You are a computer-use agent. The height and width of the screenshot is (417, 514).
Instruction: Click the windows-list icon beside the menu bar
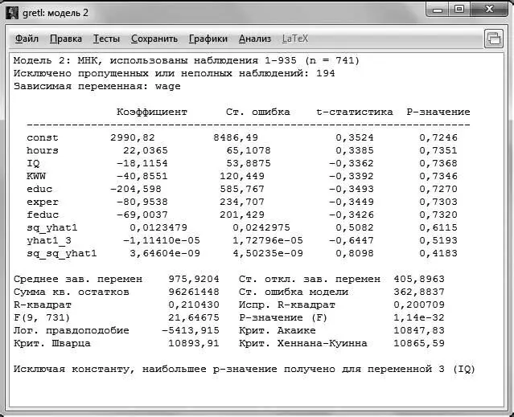coord(494,39)
